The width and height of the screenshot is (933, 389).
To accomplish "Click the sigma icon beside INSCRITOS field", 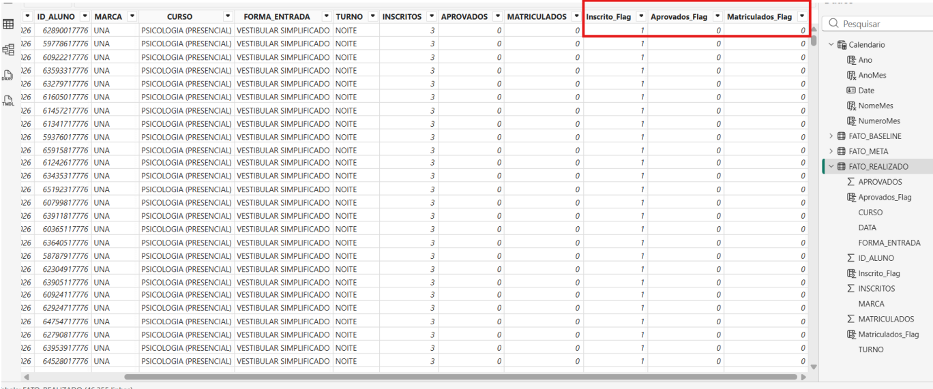I will point(851,288).
